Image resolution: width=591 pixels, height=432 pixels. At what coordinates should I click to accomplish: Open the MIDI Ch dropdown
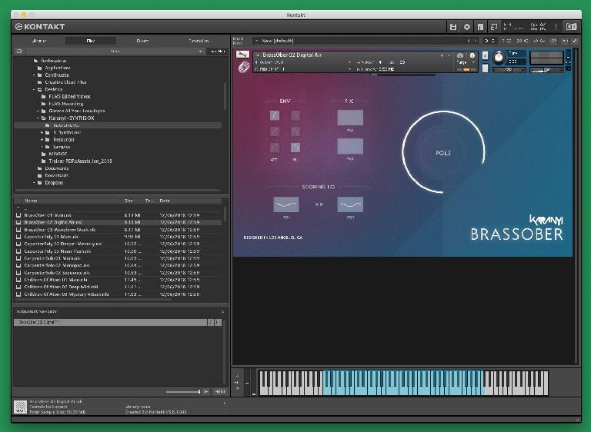tap(304, 69)
